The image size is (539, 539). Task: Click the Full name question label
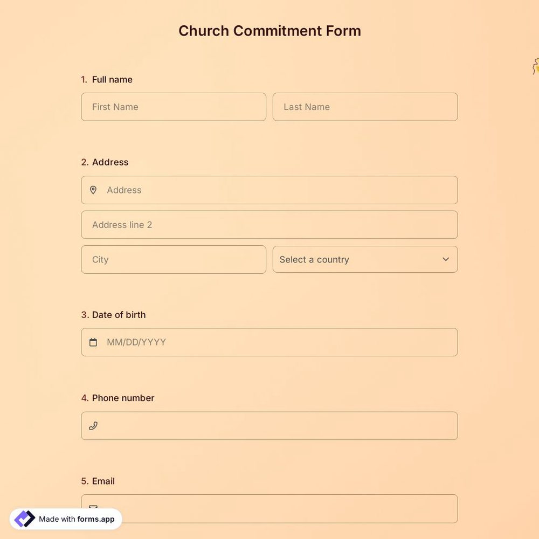[112, 79]
